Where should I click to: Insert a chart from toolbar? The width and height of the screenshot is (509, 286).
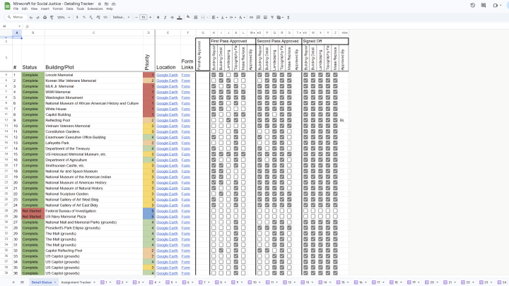tap(265, 17)
